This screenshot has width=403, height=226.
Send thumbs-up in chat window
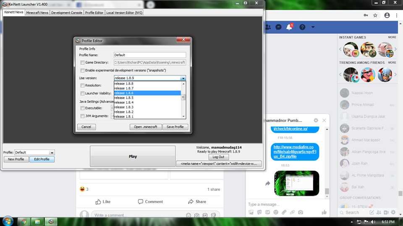click(x=324, y=212)
